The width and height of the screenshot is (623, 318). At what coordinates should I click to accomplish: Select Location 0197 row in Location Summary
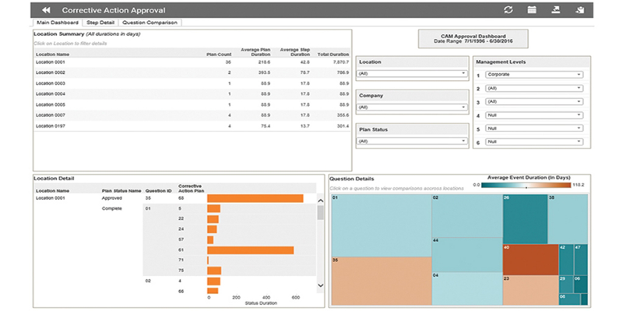coord(50,125)
